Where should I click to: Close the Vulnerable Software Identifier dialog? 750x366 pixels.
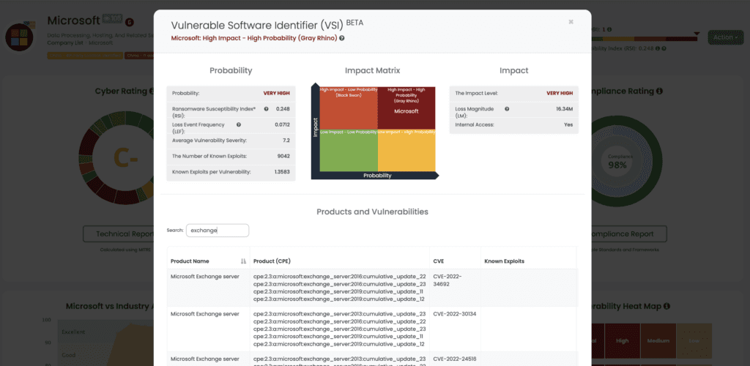click(x=571, y=22)
